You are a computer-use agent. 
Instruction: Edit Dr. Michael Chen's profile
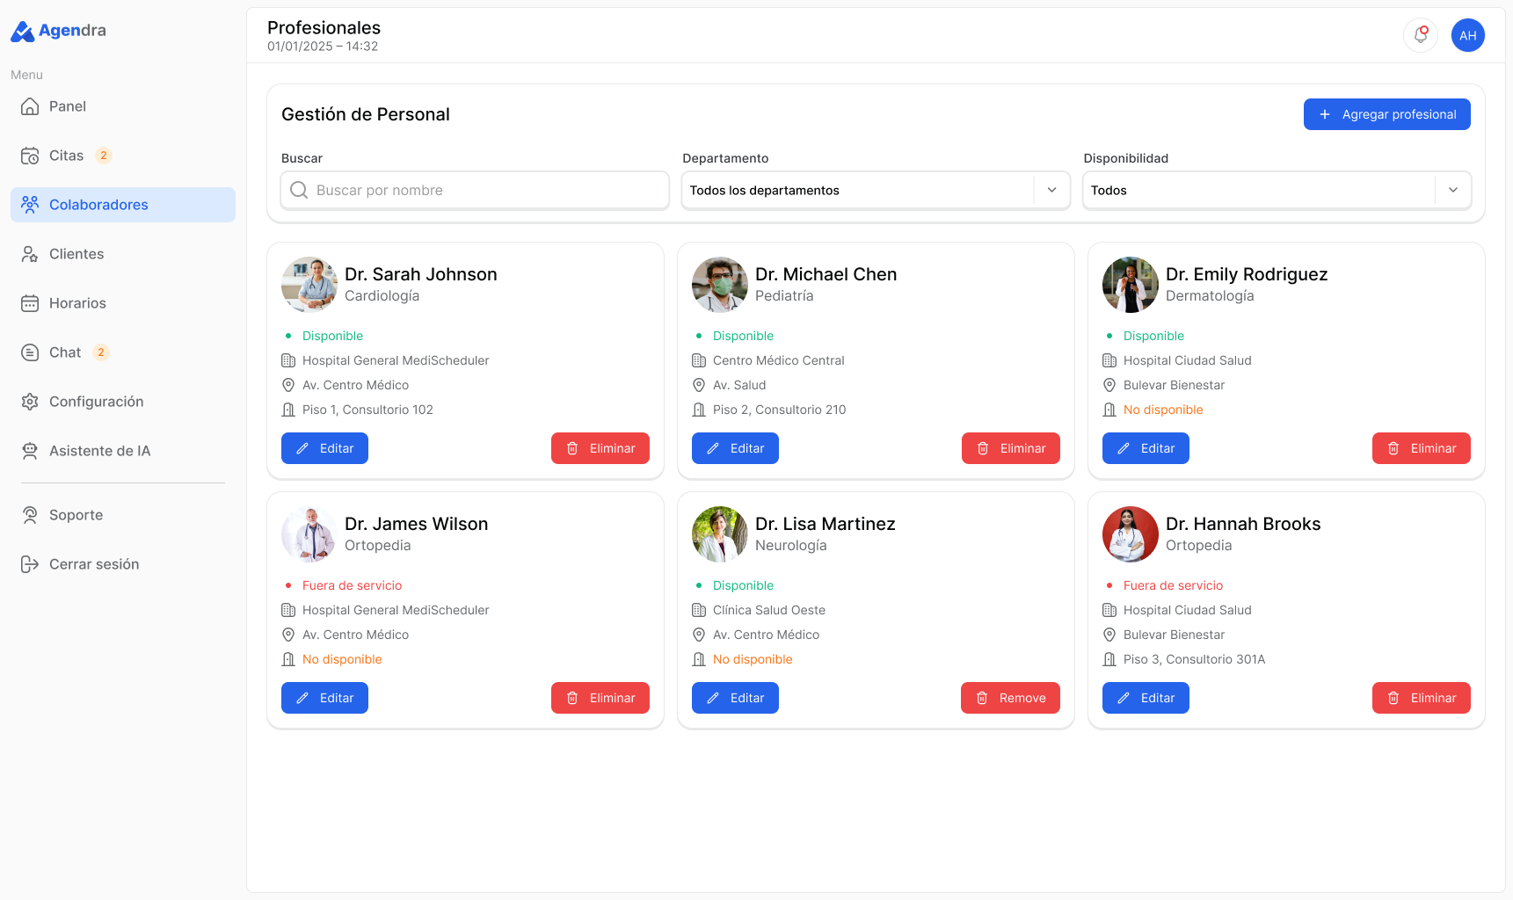click(x=735, y=448)
